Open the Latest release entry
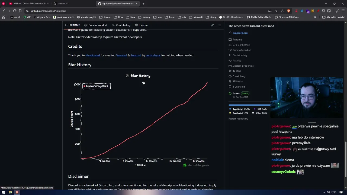The image size is (347, 195). click(x=239, y=95)
